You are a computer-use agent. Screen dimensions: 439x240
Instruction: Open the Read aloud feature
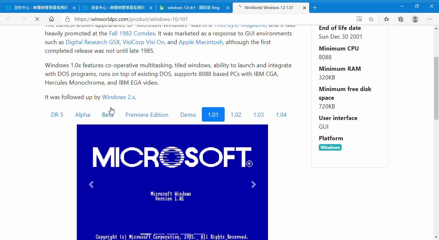359,19
